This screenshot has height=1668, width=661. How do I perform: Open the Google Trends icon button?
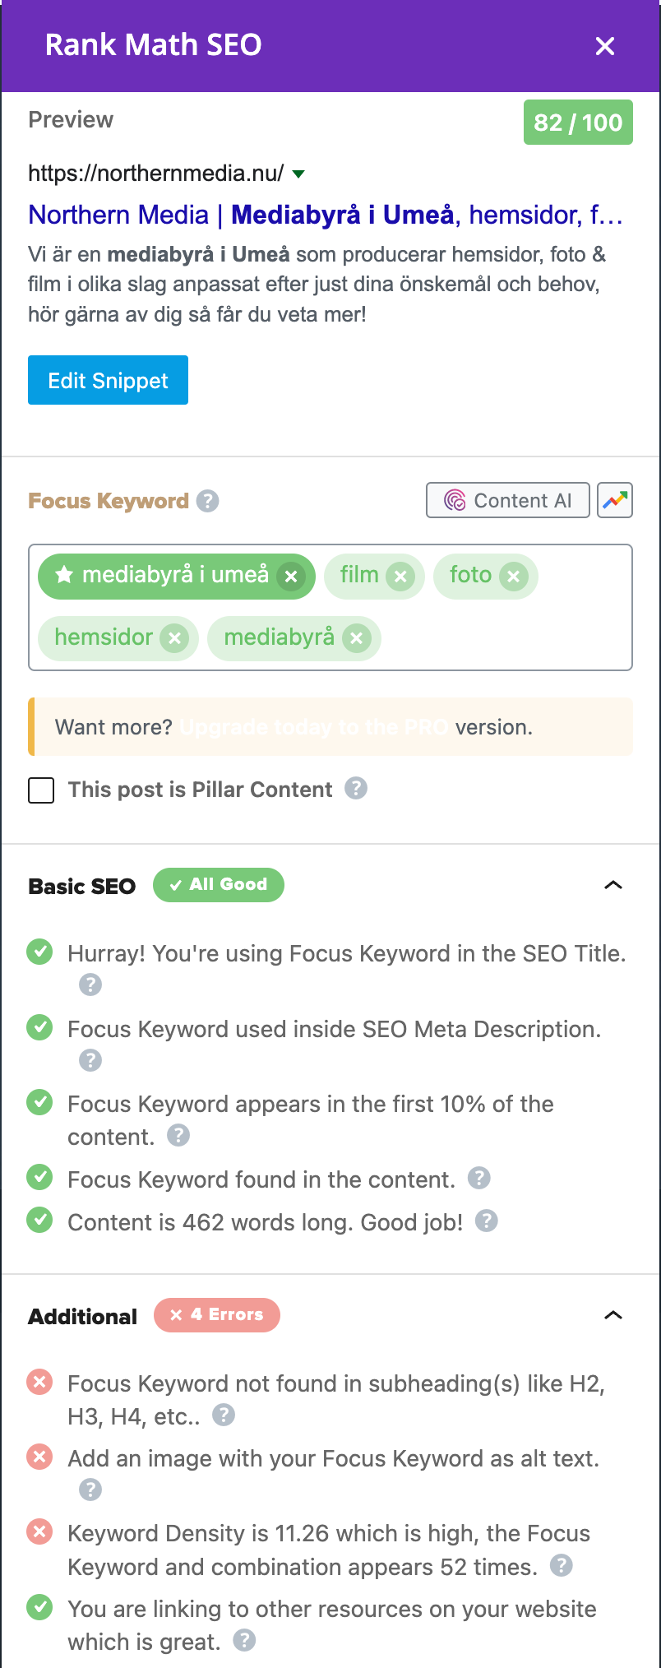615,500
